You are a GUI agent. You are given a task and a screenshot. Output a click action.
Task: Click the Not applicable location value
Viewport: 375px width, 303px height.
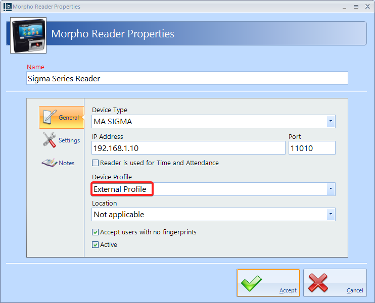[x=119, y=215]
